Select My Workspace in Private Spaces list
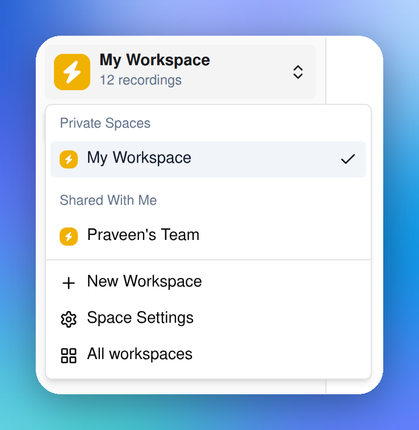 click(x=208, y=159)
